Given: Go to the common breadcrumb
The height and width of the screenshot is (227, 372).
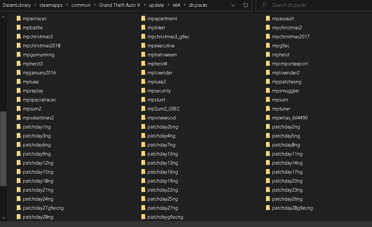Looking at the screenshot, I should tap(81, 5).
